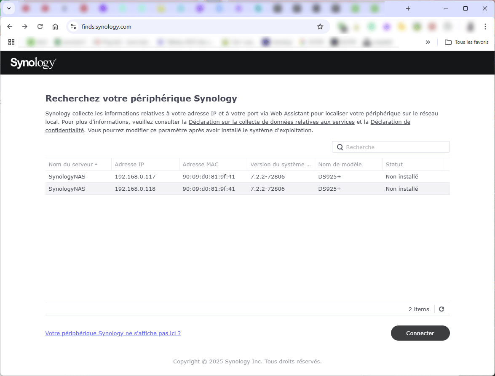Maximize the browser window
The image size is (495, 376).
click(x=466, y=8)
